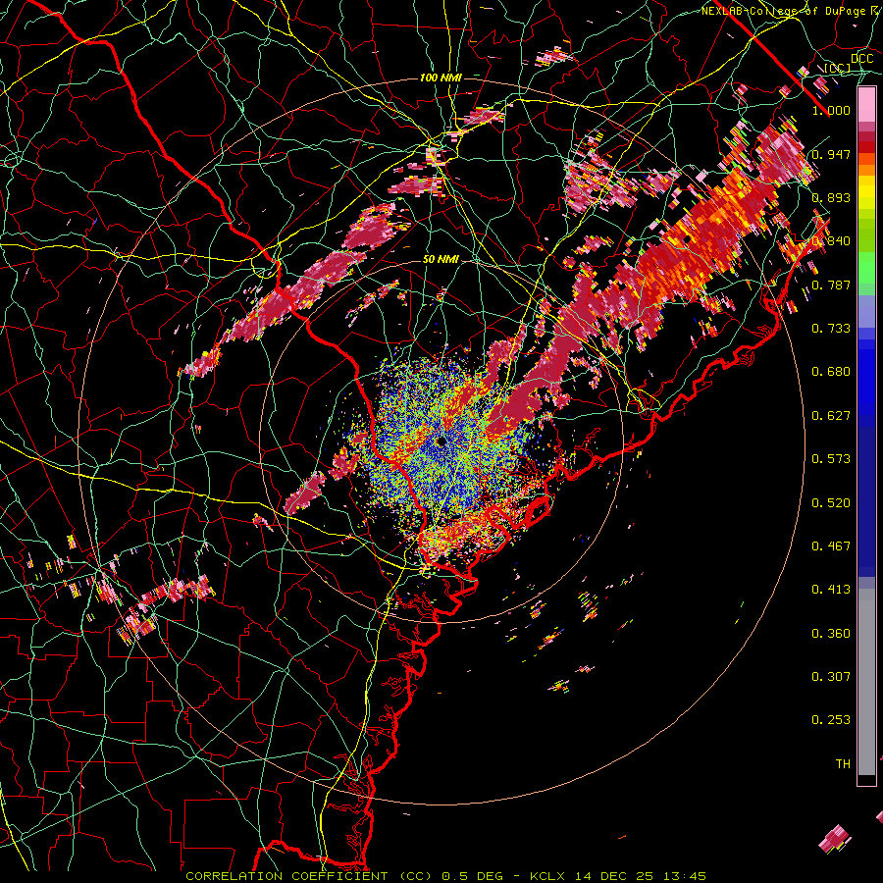Click the 0.787 color scale value
Screen dimensions: 883x883
coord(831,285)
